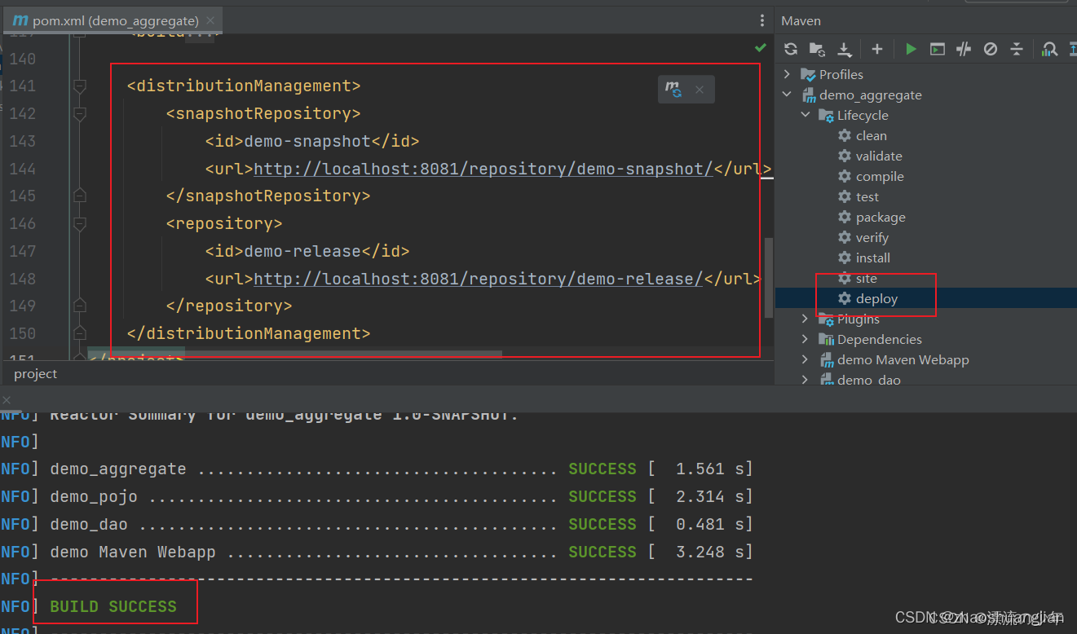Collapse the Lifecycle node

tap(806, 115)
